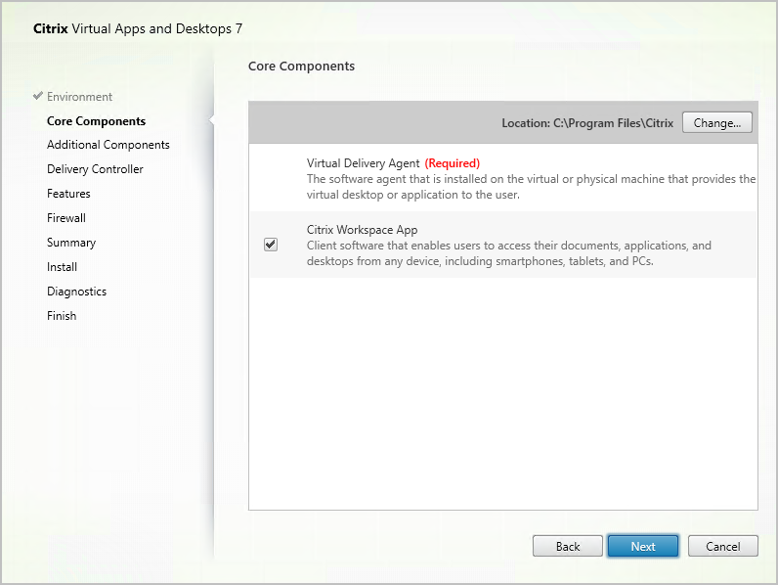Click the Virtual Delivery Agent component title
Viewport: 778px width, 585px height.
[x=363, y=163]
